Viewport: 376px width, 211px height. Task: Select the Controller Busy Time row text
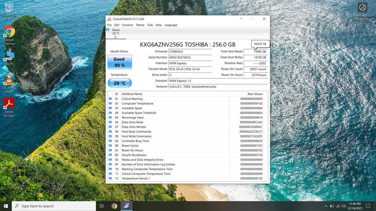[x=135, y=141]
